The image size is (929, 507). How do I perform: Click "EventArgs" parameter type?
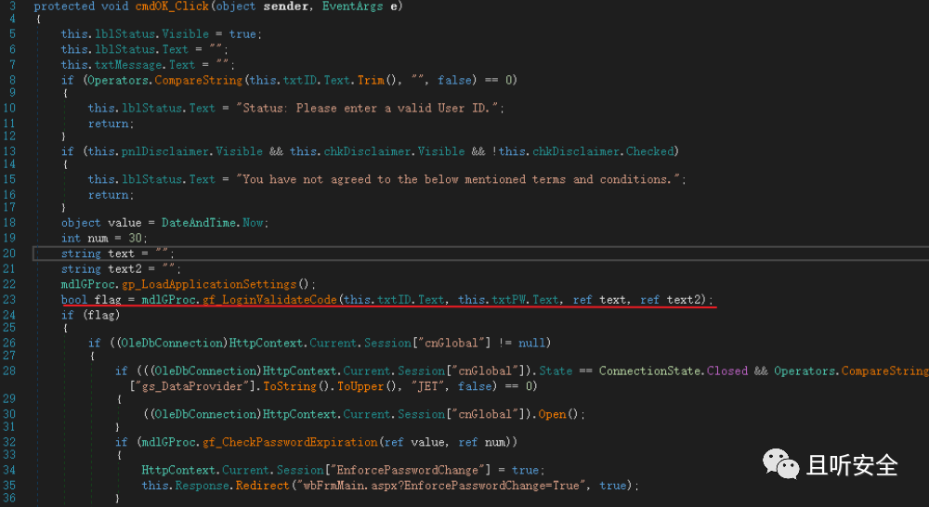(x=352, y=6)
